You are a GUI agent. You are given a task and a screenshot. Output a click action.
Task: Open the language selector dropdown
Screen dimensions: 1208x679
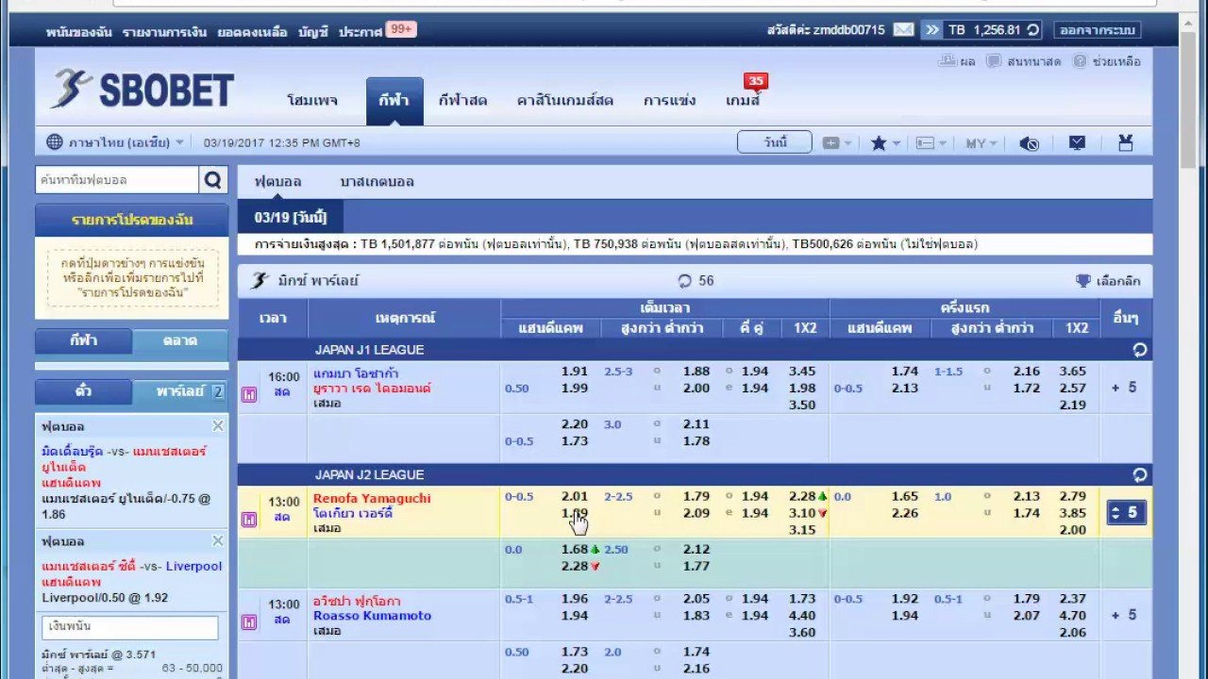(115, 143)
